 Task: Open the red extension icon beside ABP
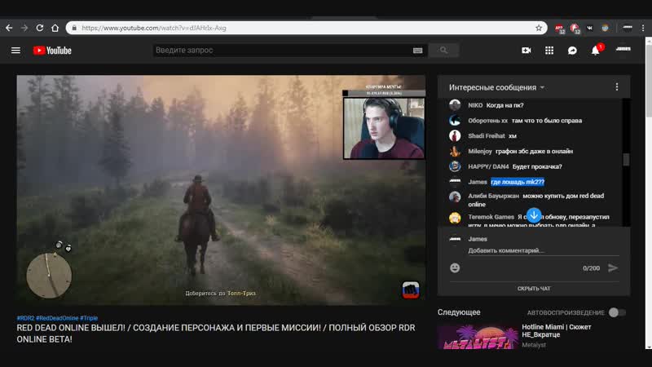(x=575, y=29)
